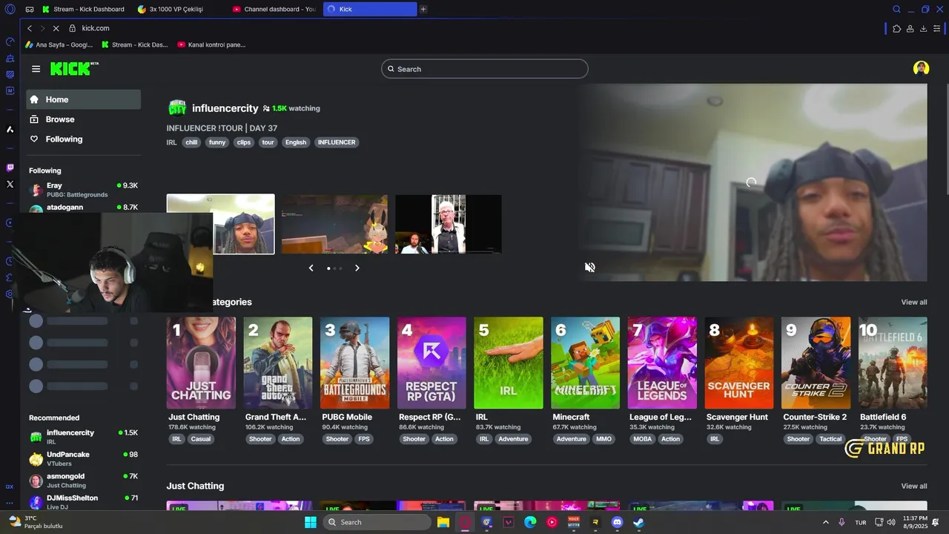The image size is (949, 534).
Task: Click the browser tab search magnifier
Action: (x=896, y=9)
